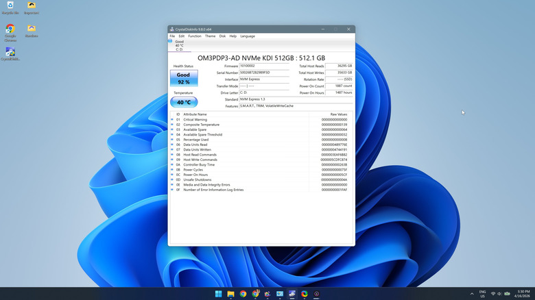Click the status dot for Composite Temperature
This screenshot has width=535, height=300.
pos(172,125)
